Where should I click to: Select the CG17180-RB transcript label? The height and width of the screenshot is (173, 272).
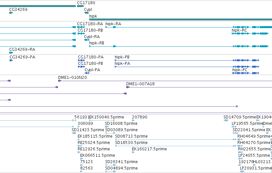pos(90,30)
